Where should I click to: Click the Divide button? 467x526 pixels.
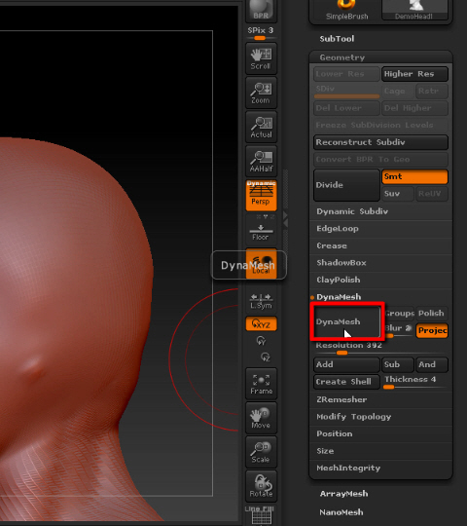point(346,185)
